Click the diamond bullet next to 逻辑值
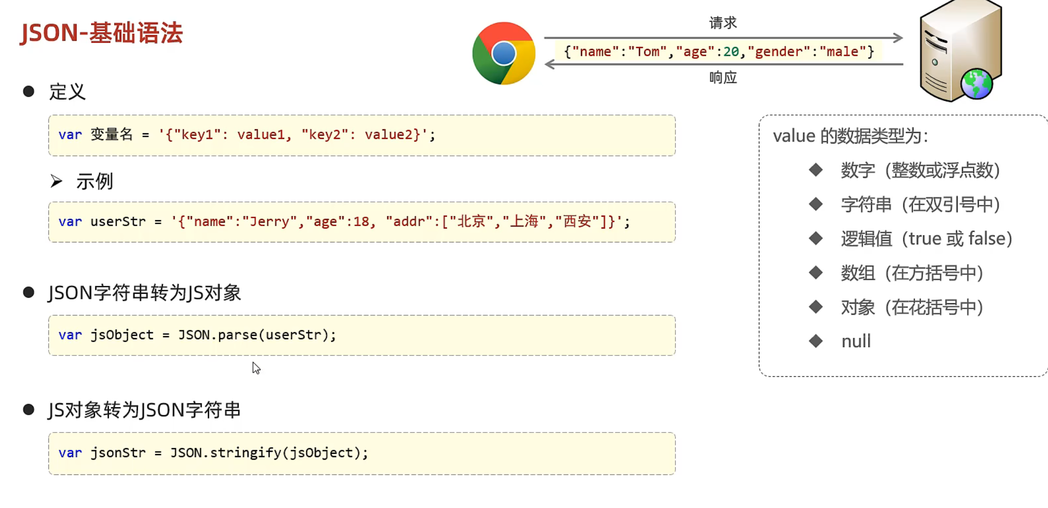 point(816,238)
